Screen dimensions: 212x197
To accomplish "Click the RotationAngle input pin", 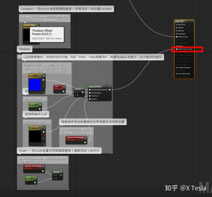I will pyautogui.click(x=90, y=93).
